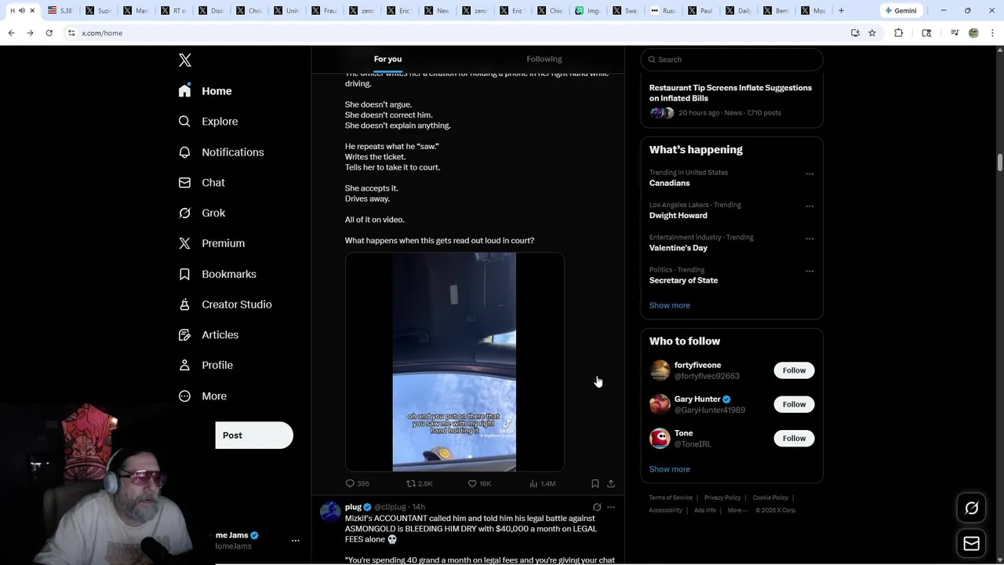The width and height of the screenshot is (1004, 565).
Task: Share the traffic stop video post
Action: tap(611, 483)
